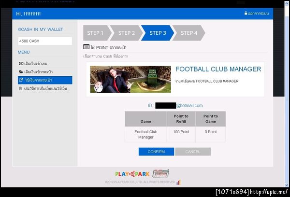The width and height of the screenshot is (290, 197).
Task: Click the Football Club Manager banner image
Action: pos(130,79)
